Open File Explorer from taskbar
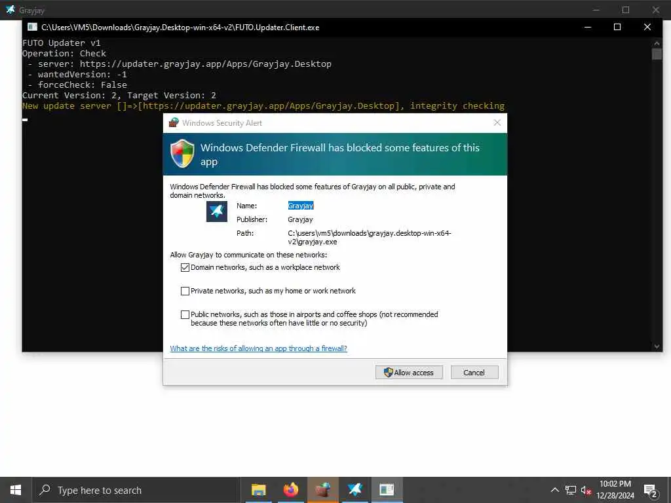The width and height of the screenshot is (671, 503). [x=258, y=490]
